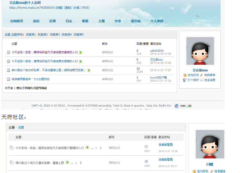Click the [RSS] link in header
Image resolution: width=240 pixels, height=173 pixels.
point(85,7)
